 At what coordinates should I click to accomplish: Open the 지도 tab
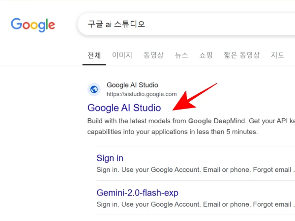[x=277, y=55]
